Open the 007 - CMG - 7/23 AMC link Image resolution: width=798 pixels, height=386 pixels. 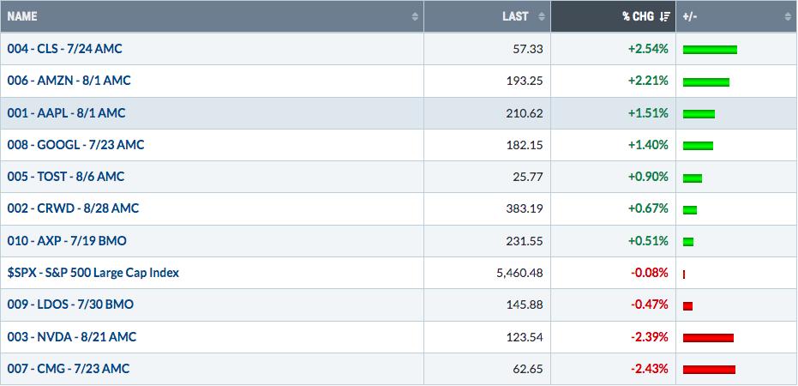coord(69,369)
